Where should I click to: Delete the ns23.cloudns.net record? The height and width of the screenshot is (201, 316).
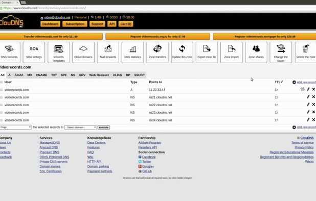pos(313,112)
